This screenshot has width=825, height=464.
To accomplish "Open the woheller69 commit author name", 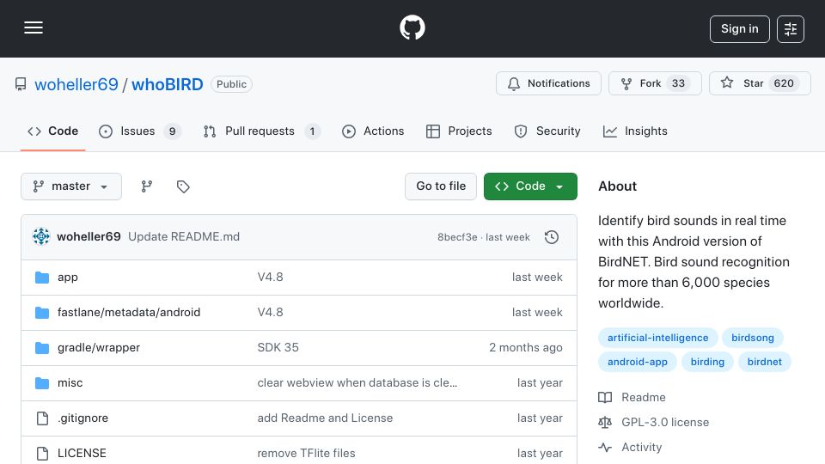I will (x=89, y=237).
